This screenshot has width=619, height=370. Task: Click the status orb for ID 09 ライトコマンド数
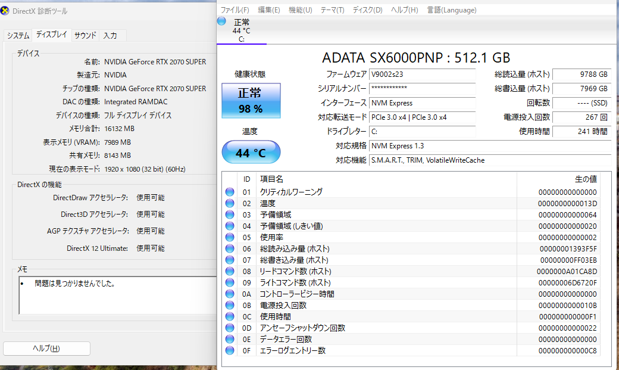coord(230,282)
